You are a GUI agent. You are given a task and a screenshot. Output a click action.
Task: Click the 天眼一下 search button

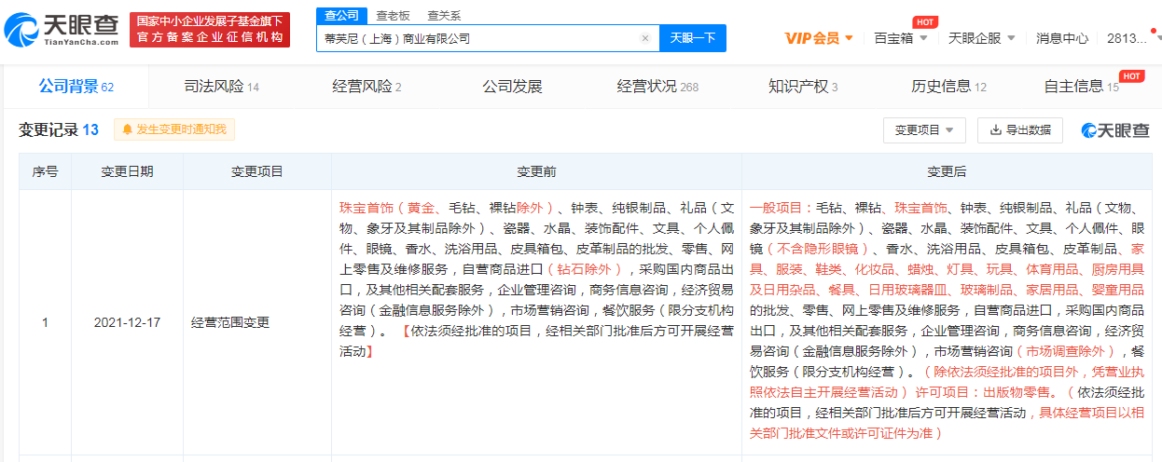pyautogui.click(x=693, y=38)
